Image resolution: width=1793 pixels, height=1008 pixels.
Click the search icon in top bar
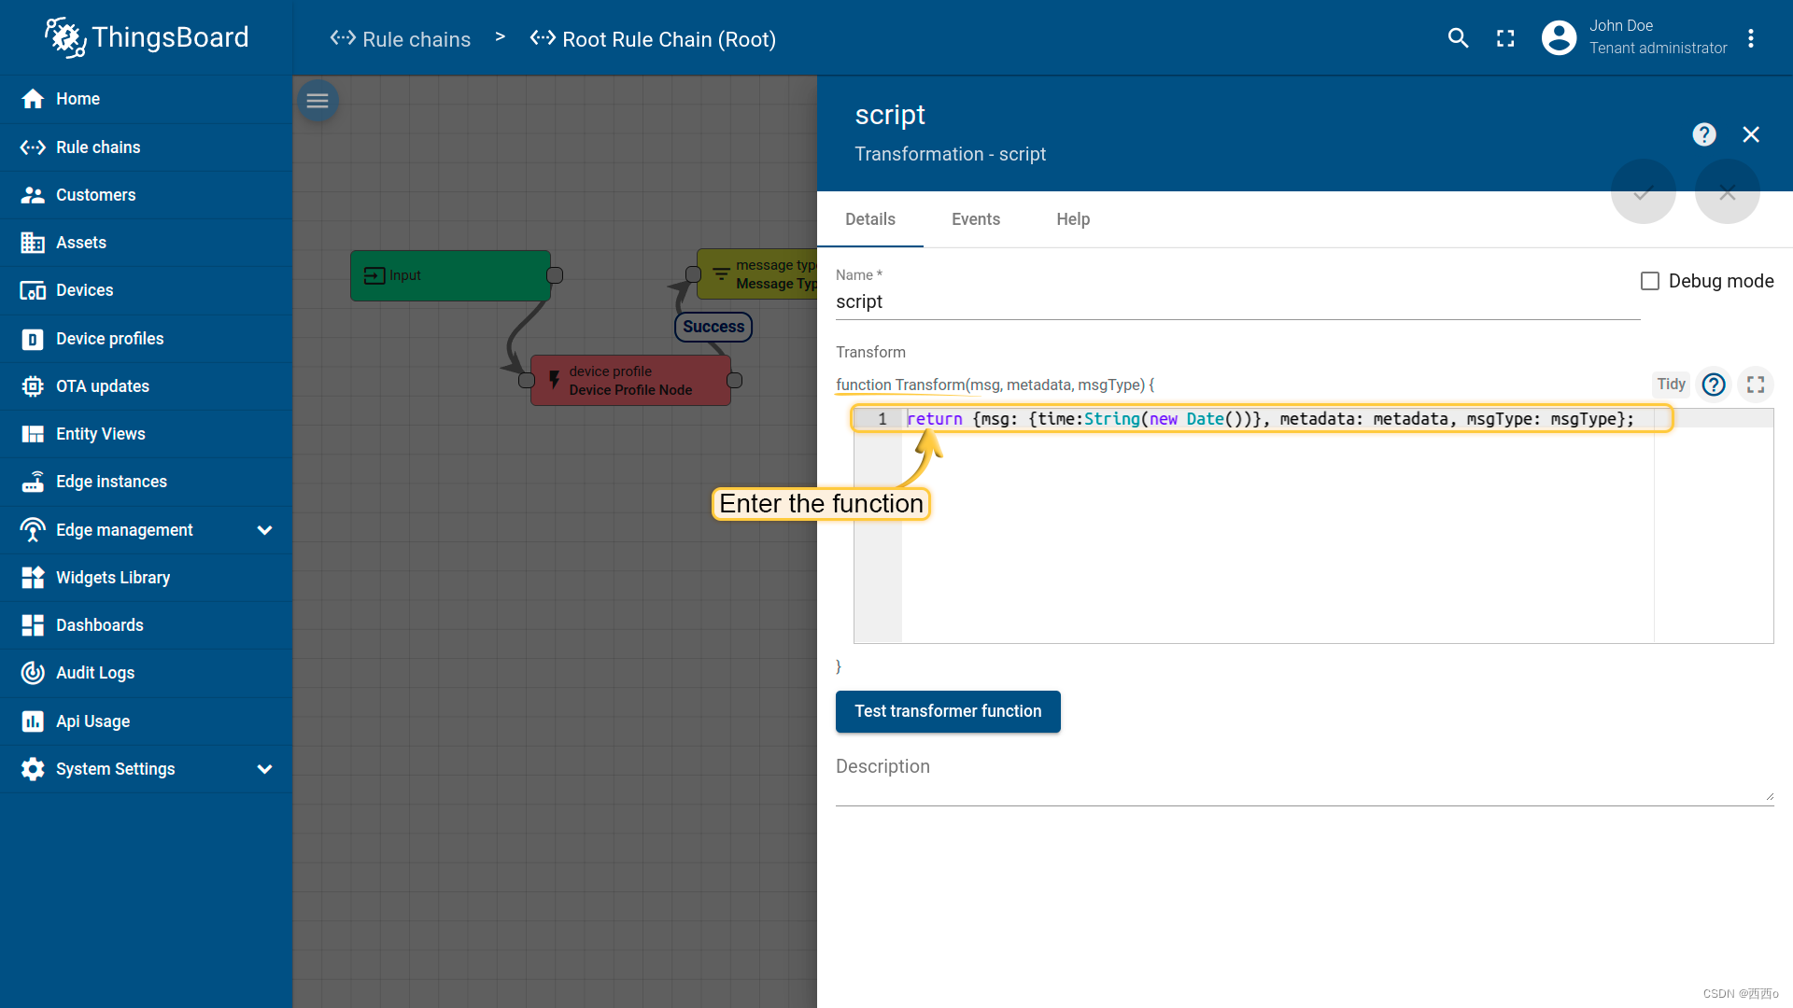point(1458,38)
